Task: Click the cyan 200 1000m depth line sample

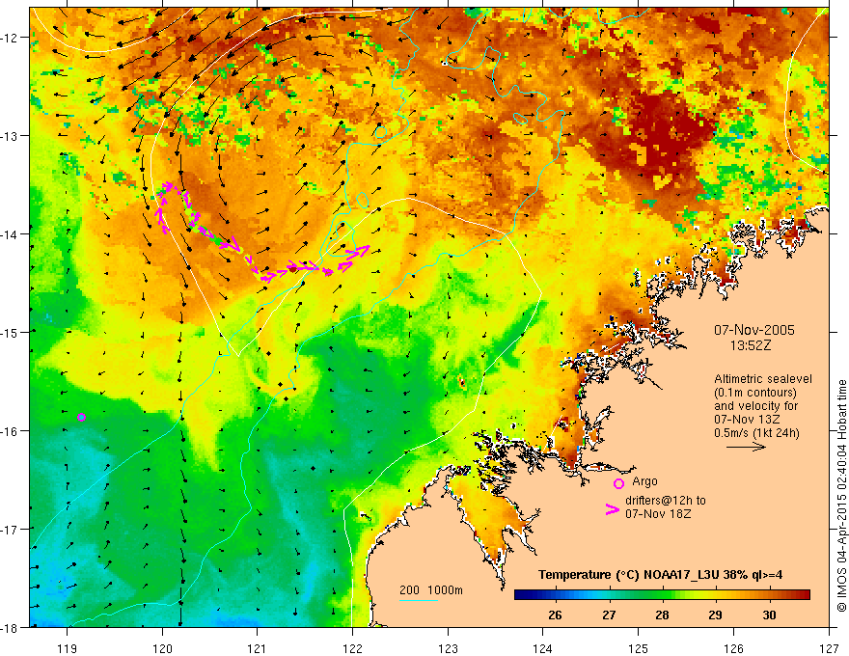Action: (419, 600)
